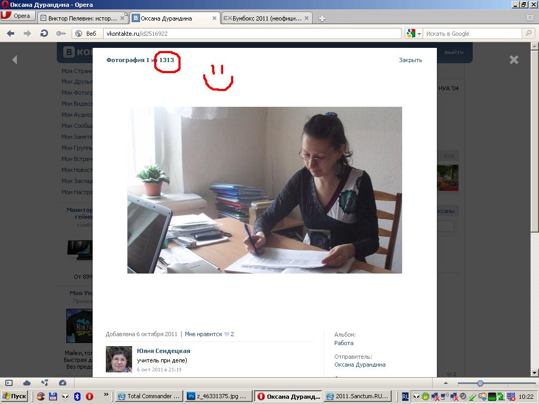This screenshot has width=539, height=404.
Task: Focus the vkontakte.ru address field
Action: [252, 33]
